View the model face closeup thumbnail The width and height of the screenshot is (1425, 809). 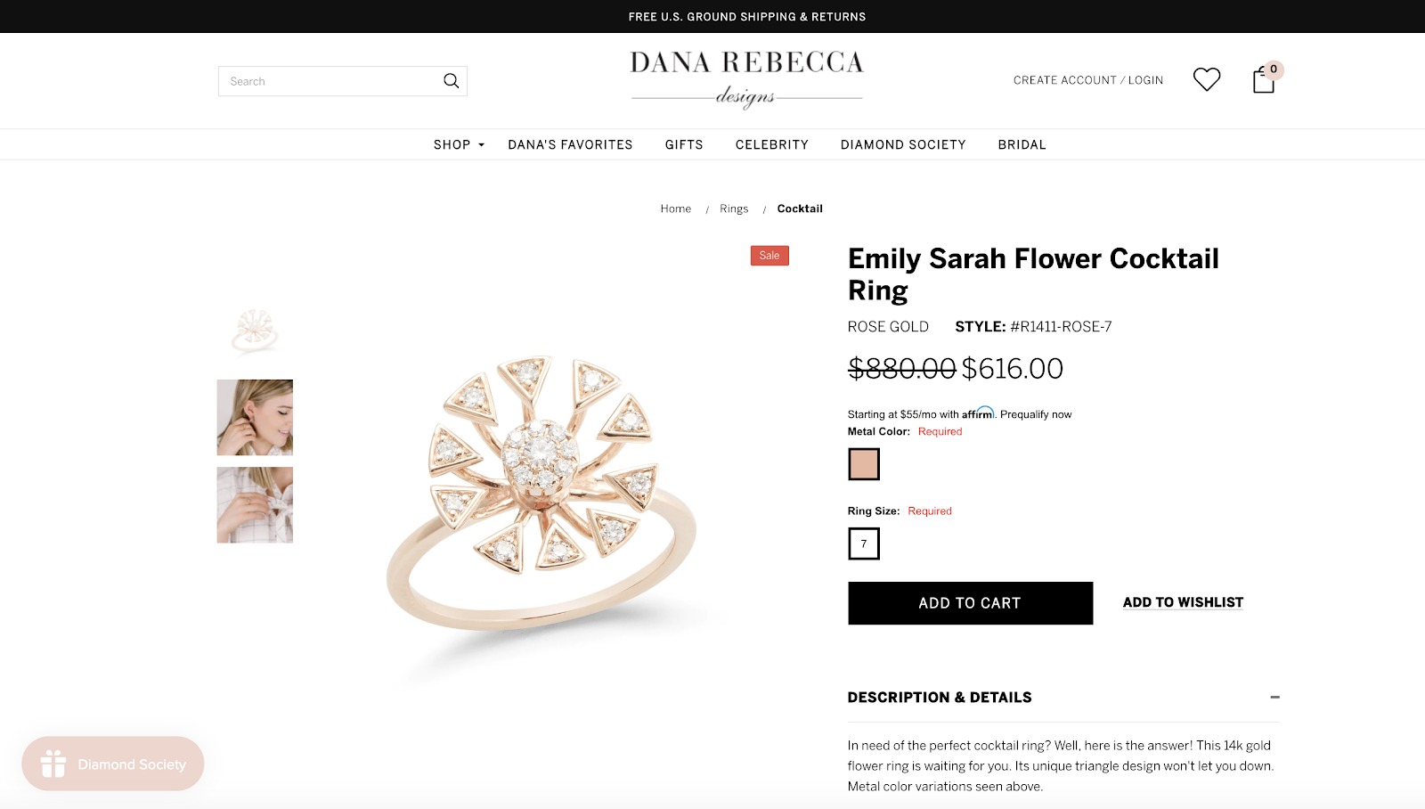tap(255, 418)
